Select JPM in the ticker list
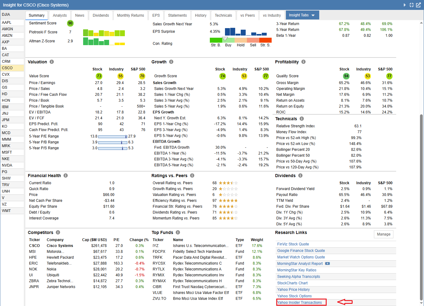The image size is (424, 306). [12, 120]
